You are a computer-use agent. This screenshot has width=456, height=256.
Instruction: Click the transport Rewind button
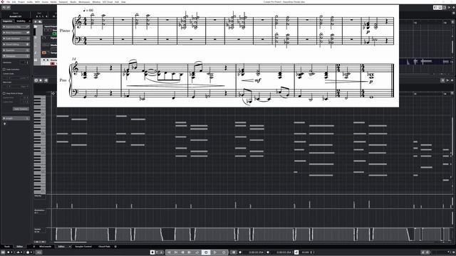[x=183, y=252]
